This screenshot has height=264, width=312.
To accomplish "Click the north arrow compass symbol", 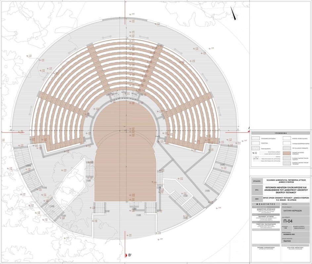I will [234, 14].
